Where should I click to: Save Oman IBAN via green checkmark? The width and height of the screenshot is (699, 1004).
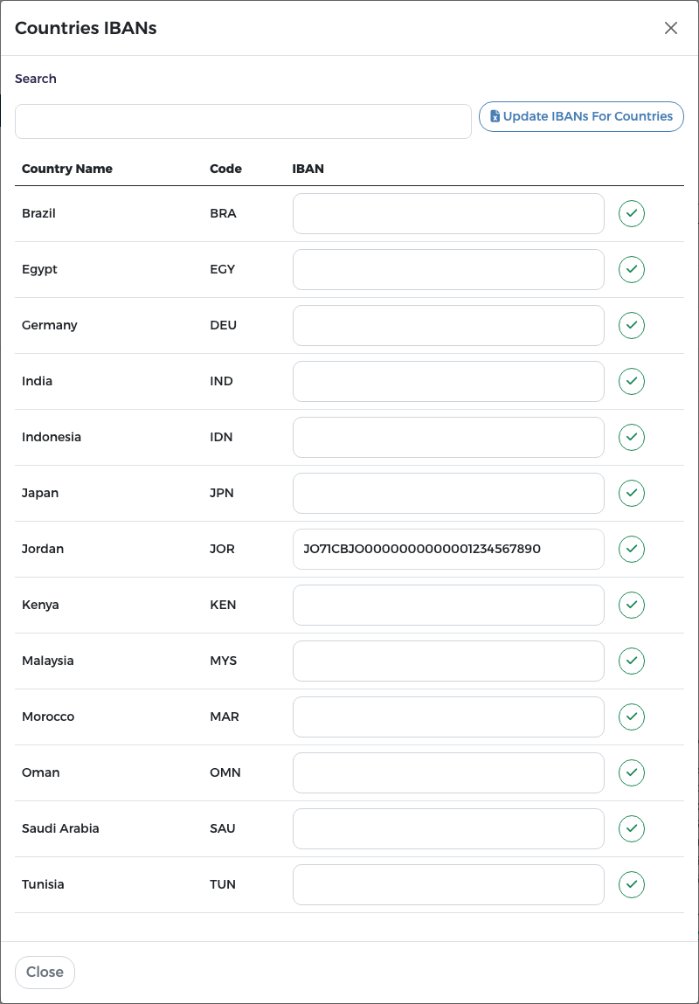coord(631,772)
